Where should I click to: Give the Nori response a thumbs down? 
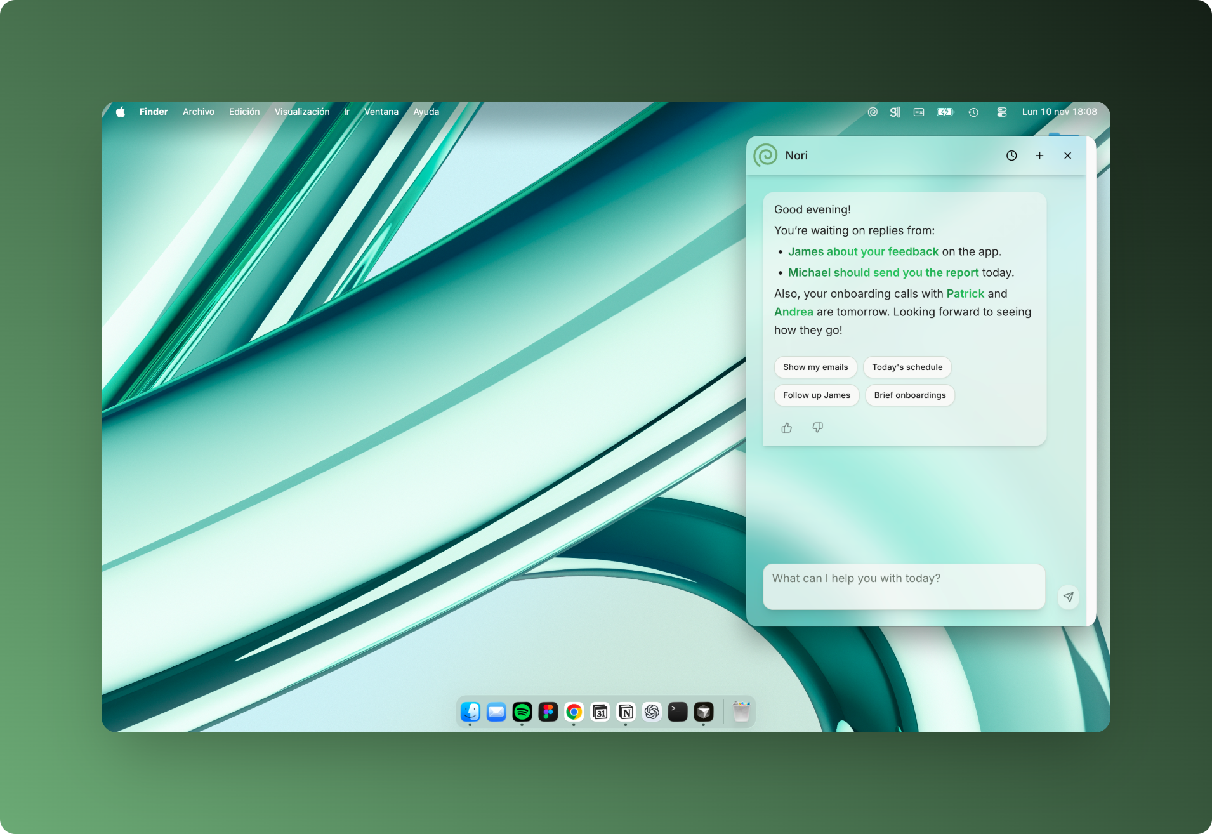tap(817, 427)
